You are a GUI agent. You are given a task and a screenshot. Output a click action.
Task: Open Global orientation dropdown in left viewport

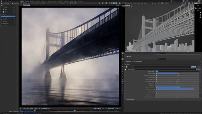coord(63,3)
